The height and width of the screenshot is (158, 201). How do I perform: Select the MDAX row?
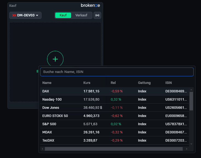115,132
